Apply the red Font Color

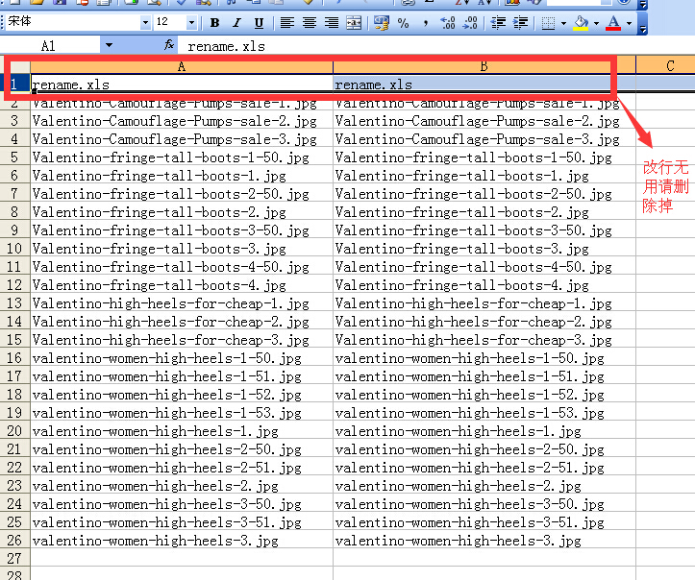pos(613,23)
